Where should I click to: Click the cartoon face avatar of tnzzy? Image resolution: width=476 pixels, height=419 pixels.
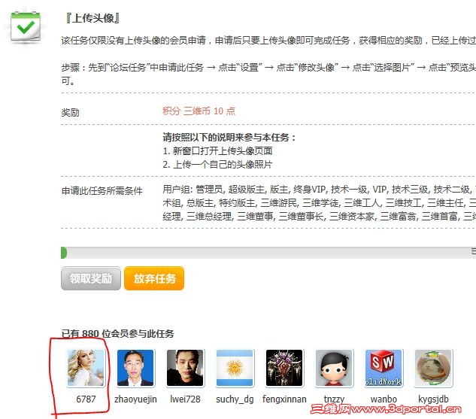[334, 368]
